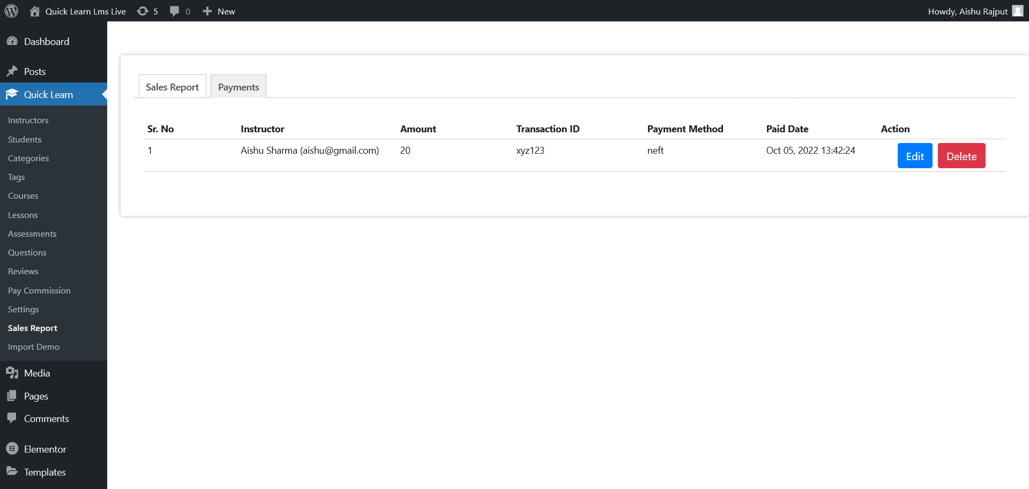Open Howdy, Aishu Rajput account menu
Screen dimensions: 1029x489
pyautogui.click(x=968, y=11)
